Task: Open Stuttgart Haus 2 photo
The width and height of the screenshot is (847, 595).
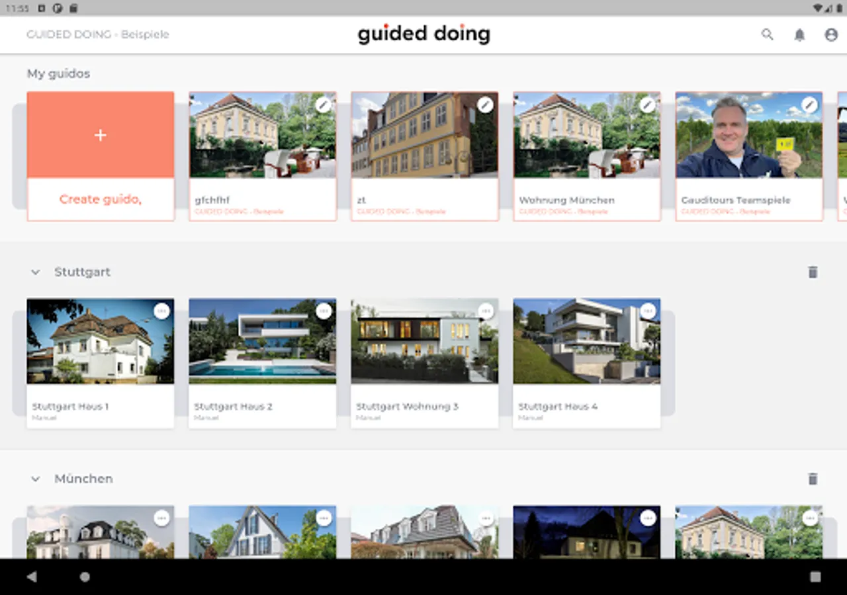Action: click(263, 341)
